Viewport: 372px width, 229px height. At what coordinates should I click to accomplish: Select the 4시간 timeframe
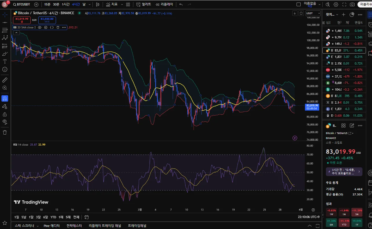(x=76, y=4)
